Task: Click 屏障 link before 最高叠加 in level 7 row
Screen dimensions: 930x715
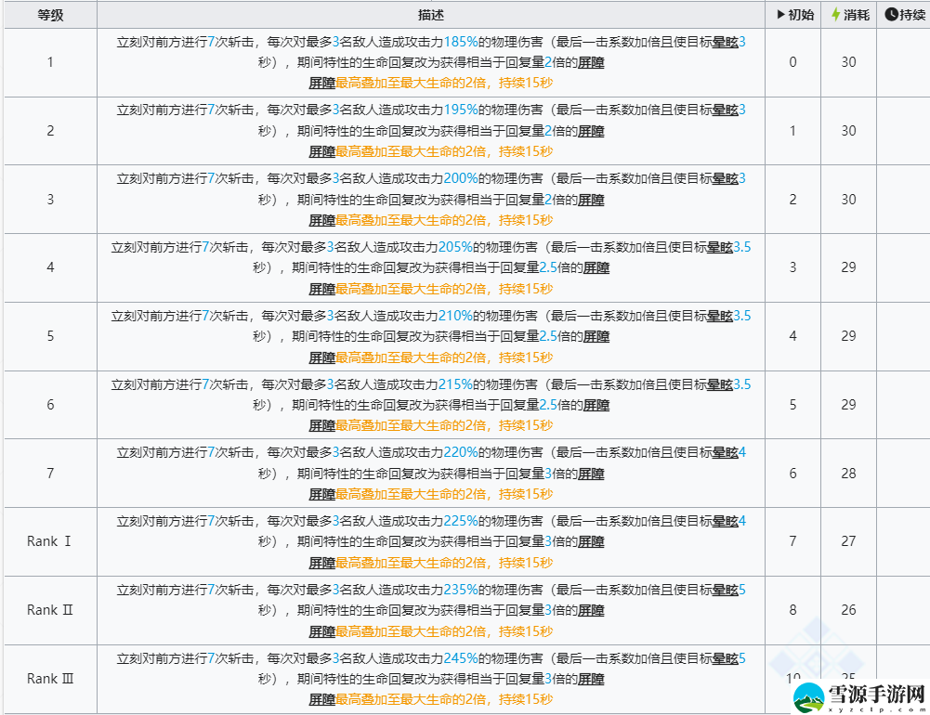Action: tap(322, 494)
